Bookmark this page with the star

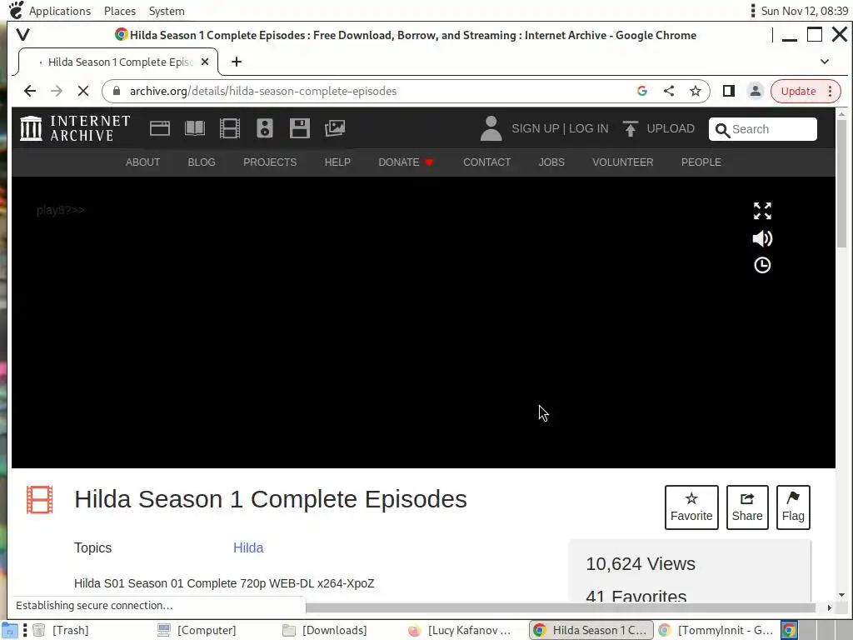click(696, 91)
